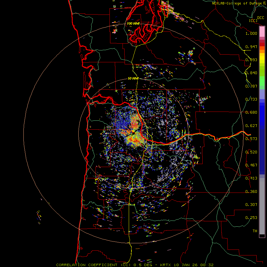
Task: Click the 0.307 scale value
Action: pyautogui.click(x=251, y=205)
